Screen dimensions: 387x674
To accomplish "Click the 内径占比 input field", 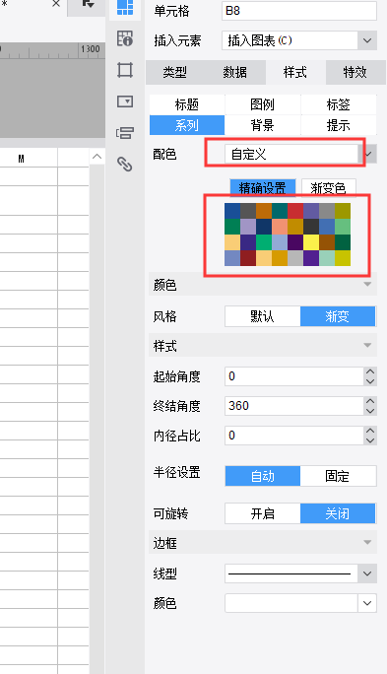I will (294, 436).
